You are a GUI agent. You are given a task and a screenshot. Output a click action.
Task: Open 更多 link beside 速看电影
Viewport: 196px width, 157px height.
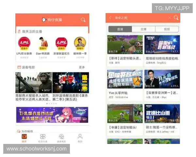tap(82, 67)
